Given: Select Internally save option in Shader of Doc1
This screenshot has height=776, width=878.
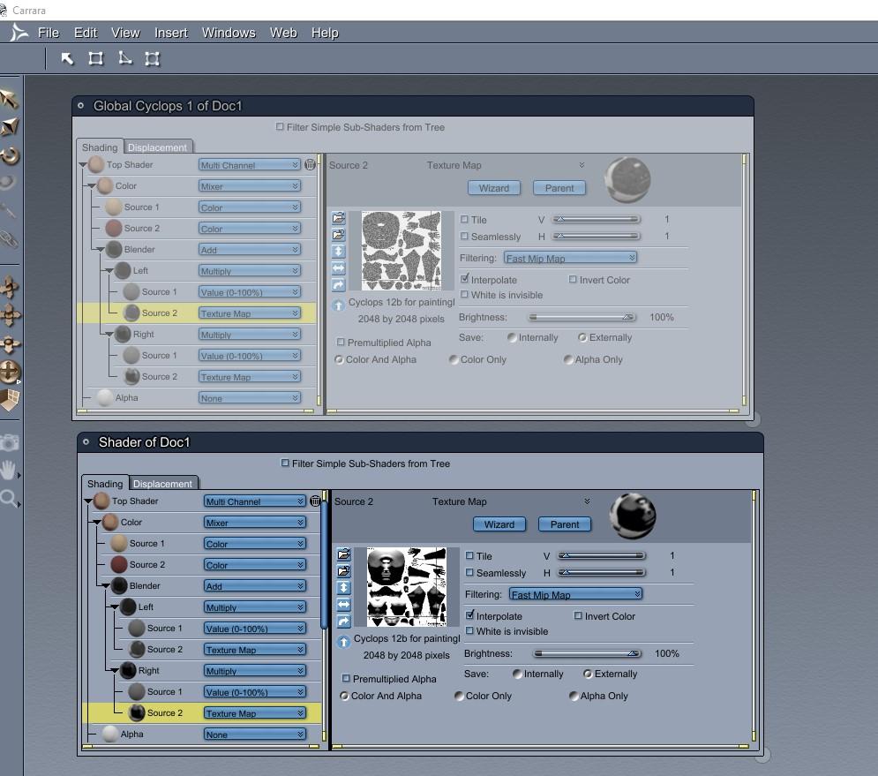Looking at the screenshot, I should click(517, 674).
